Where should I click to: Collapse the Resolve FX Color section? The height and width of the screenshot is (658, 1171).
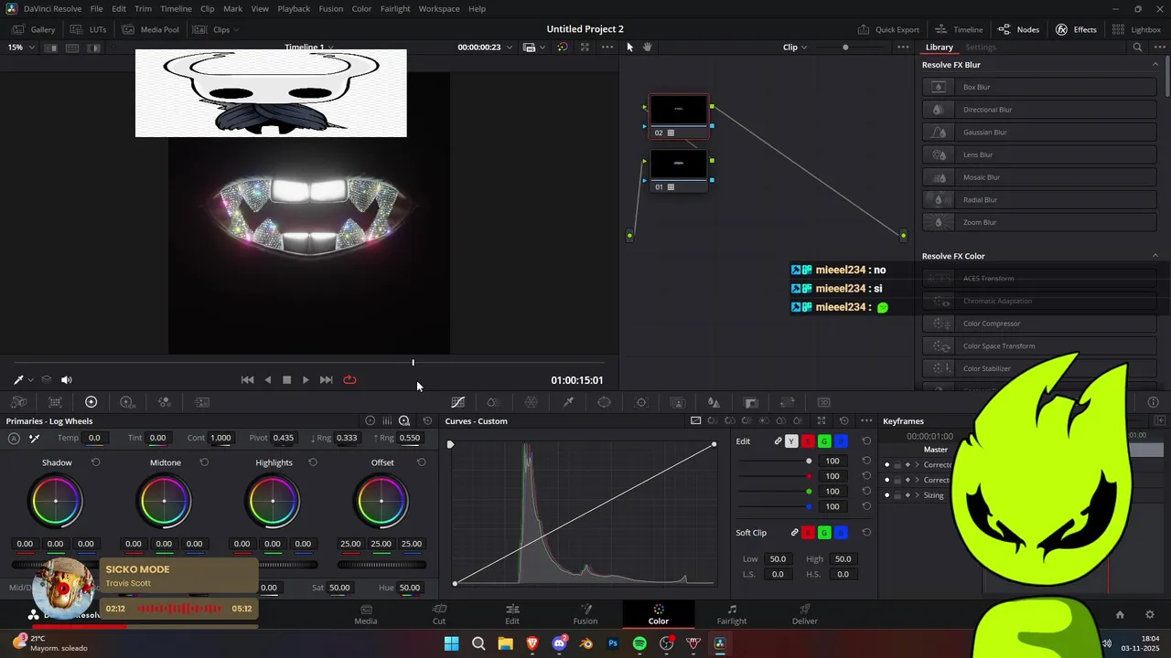pos(1155,256)
